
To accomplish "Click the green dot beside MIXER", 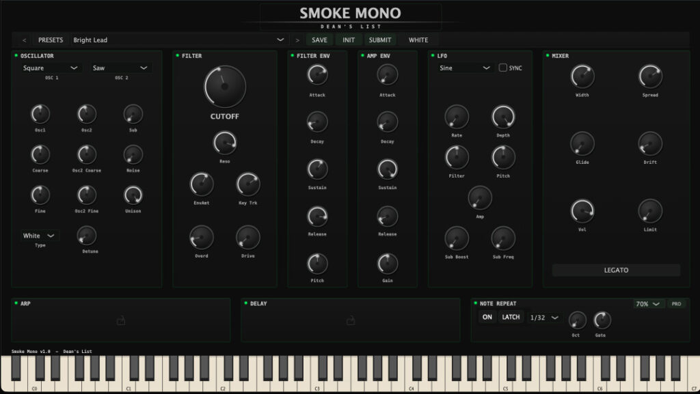I will click(x=546, y=55).
